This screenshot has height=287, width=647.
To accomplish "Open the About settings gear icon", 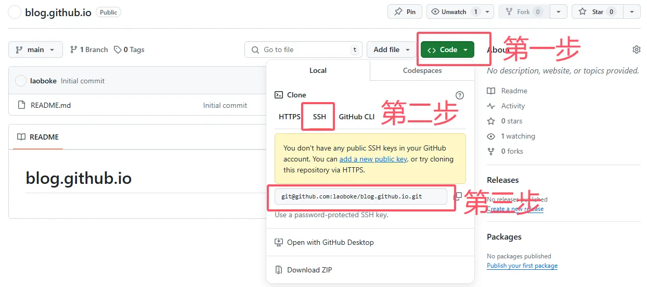I will 636,49.
